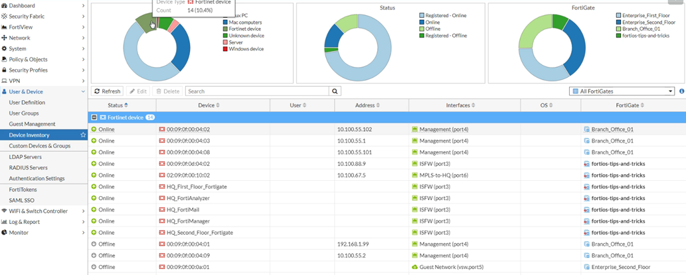
Task: Click Branch_Office_01 legend swatch in FortiGate chart
Action: point(618,28)
